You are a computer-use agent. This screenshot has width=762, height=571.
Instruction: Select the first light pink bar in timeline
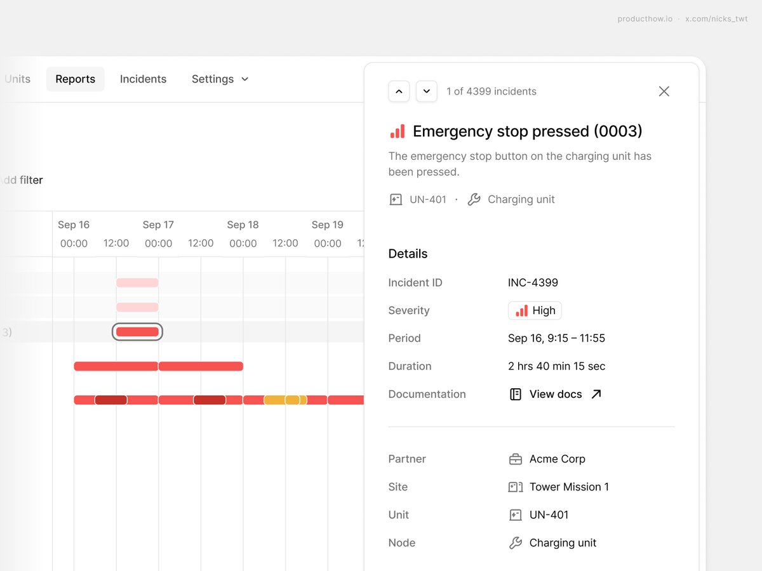[x=137, y=282]
